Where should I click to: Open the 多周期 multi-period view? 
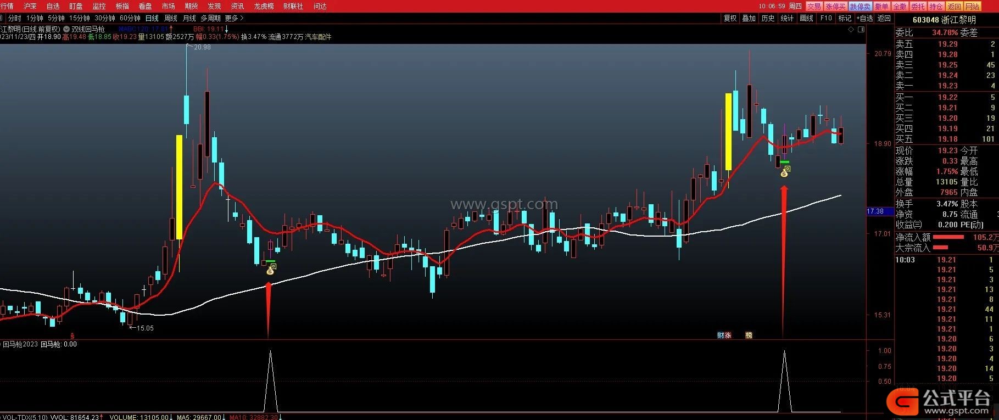point(210,18)
